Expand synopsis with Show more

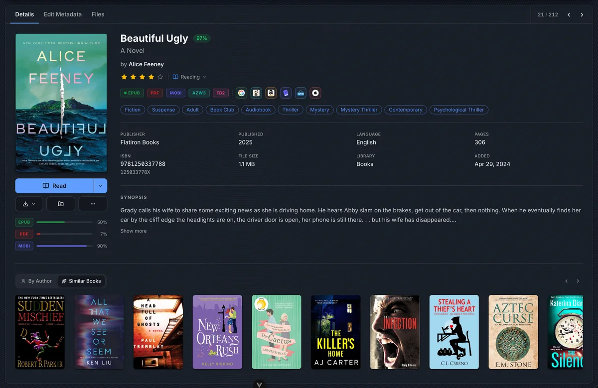pyautogui.click(x=134, y=231)
